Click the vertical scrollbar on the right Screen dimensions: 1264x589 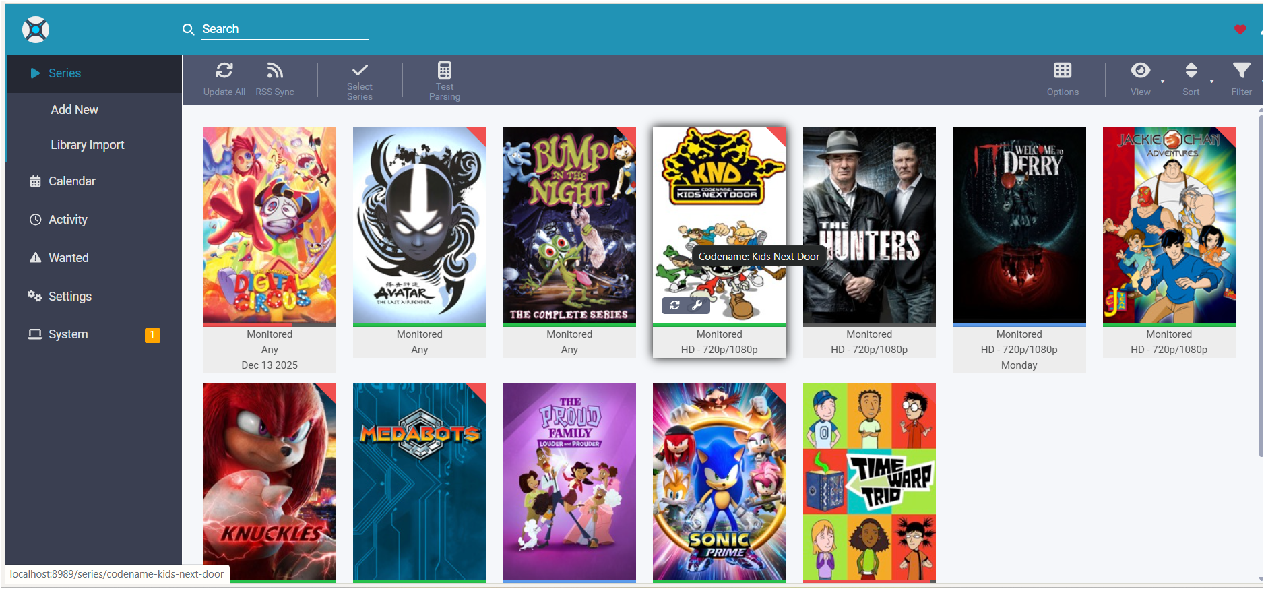(x=1261, y=286)
